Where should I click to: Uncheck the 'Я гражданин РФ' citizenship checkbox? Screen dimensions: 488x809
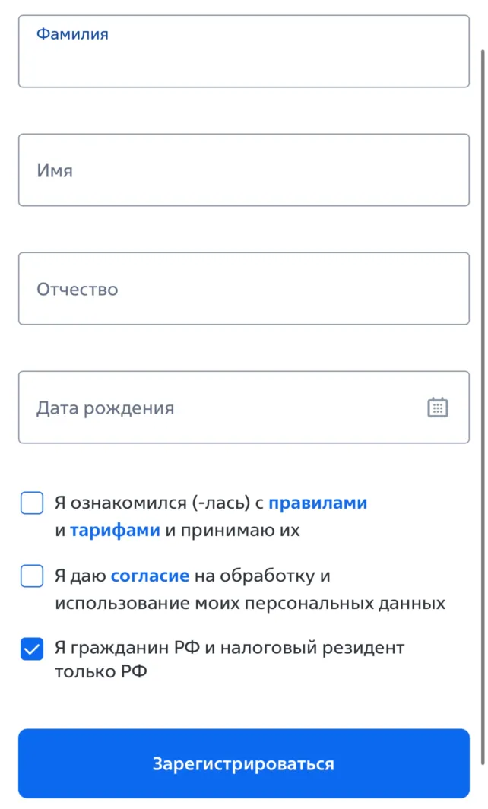(31, 648)
